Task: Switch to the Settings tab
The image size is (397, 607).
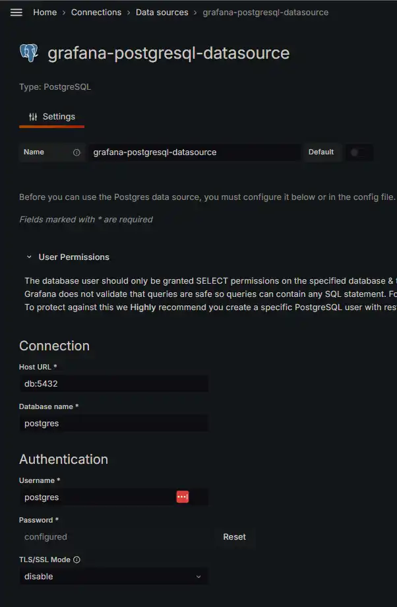Action: coord(52,117)
